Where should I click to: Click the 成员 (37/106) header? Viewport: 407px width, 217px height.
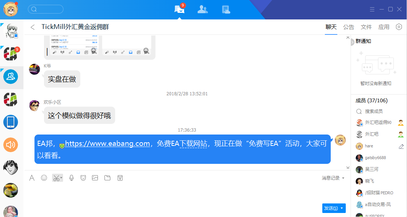tap(371, 100)
